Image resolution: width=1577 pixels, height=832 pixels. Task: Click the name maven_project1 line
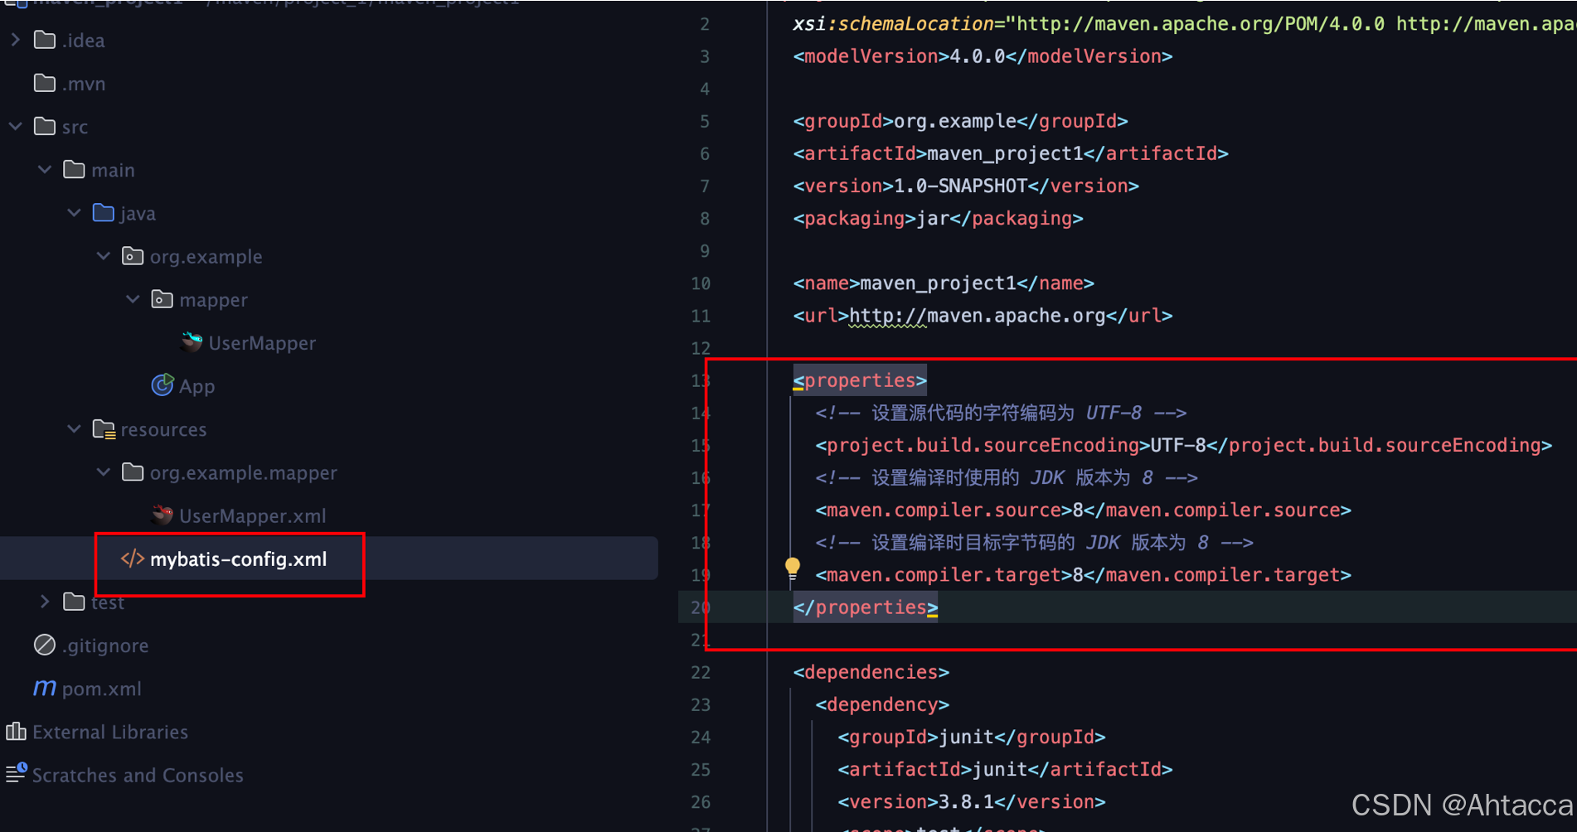pyautogui.click(x=944, y=283)
